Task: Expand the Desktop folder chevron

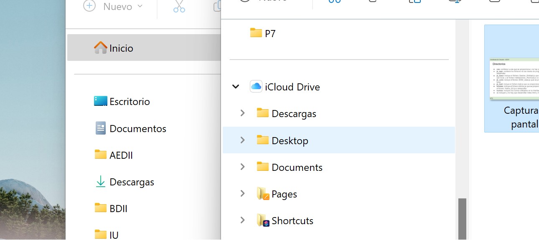Action: pyautogui.click(x=242, y=140)
